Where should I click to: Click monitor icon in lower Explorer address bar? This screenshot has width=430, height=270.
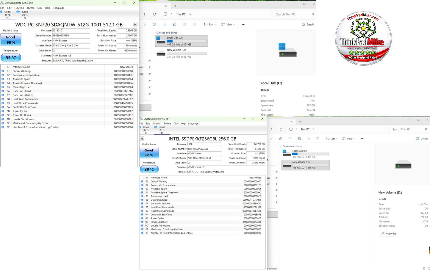(x=291, y=129)
